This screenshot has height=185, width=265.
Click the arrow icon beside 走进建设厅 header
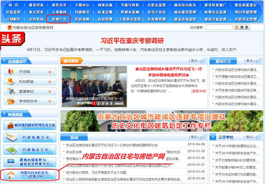(x=5, y=61)
